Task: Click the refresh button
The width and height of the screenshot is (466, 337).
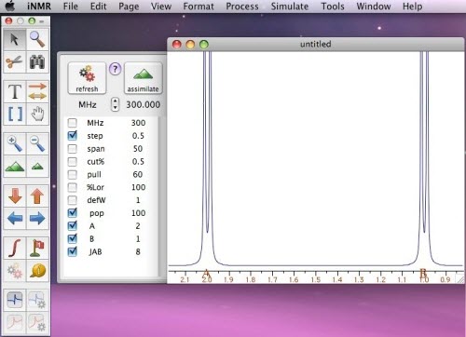Action: pyautogui.click(x=87, y=78)
